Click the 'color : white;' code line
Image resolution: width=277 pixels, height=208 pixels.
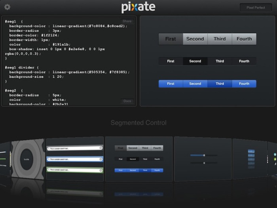[x=38, y=99]
